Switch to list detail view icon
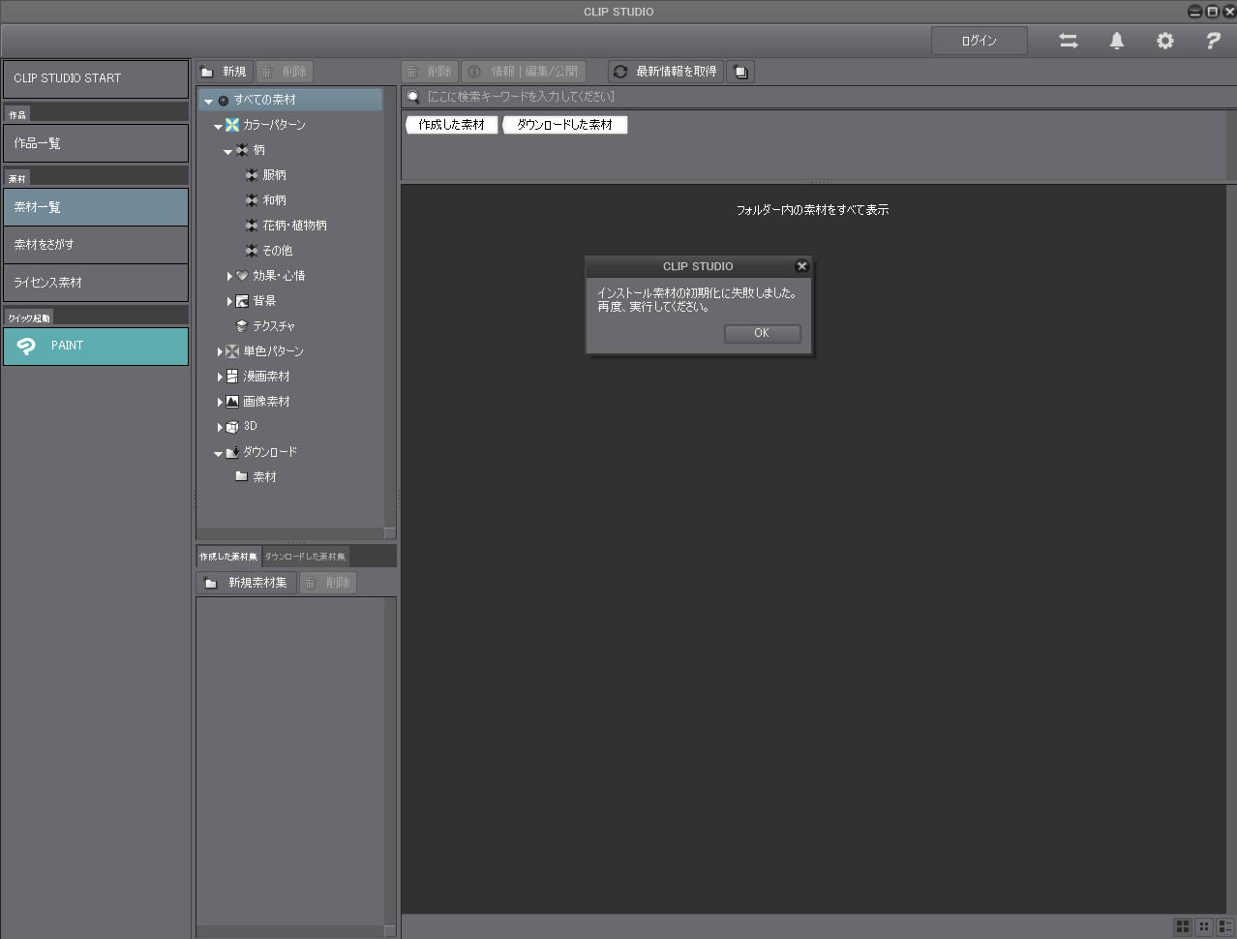The image size is (1237, 939). click(x=1225, y=926)
